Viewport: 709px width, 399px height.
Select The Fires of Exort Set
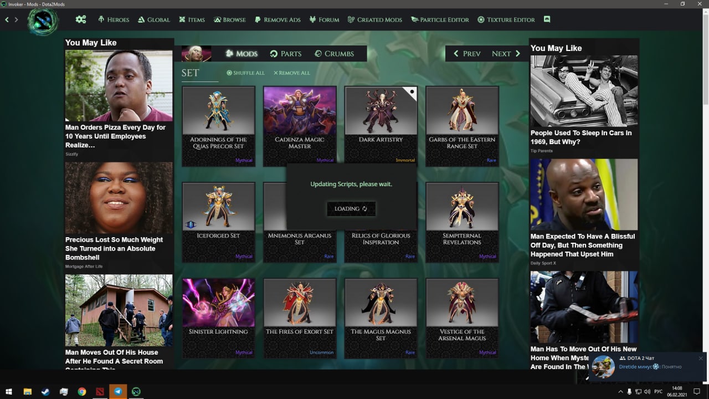300,318
